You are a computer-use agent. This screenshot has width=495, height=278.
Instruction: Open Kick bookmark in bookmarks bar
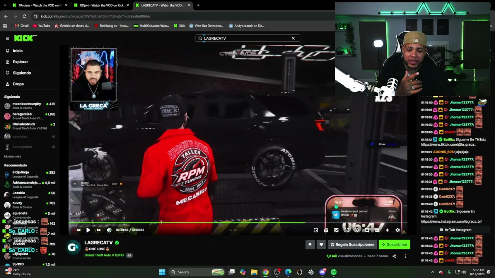(x=179, y=26)
